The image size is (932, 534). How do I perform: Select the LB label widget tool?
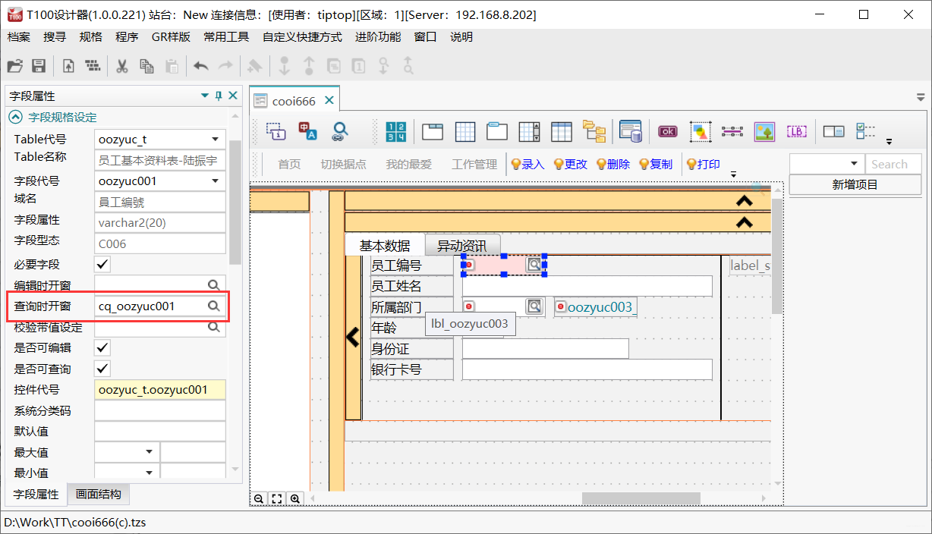(x=796, y=131)
